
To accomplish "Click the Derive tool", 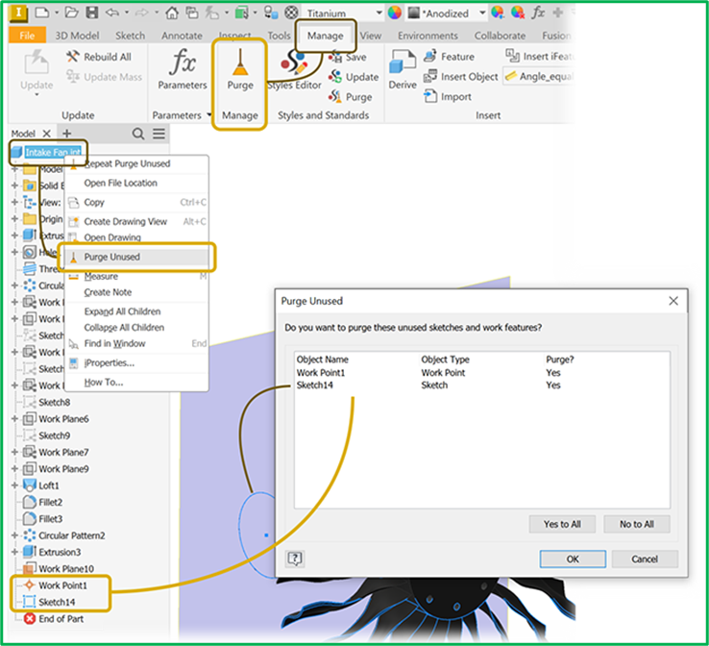I will 403,69.
